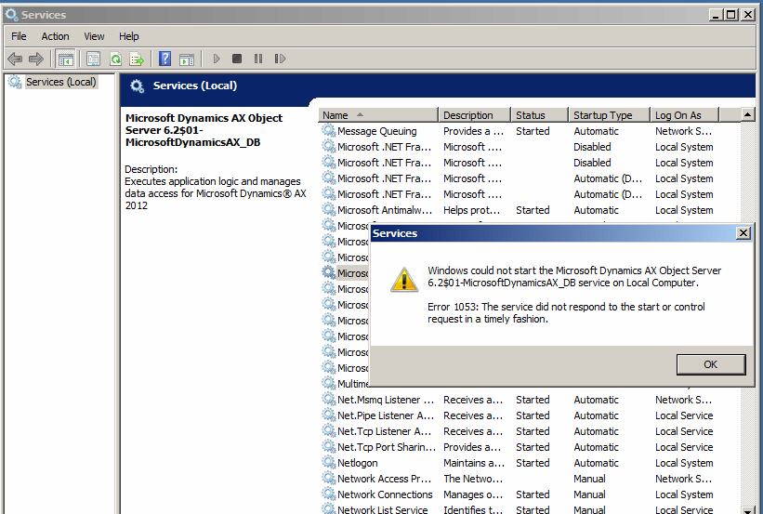Viewport: 763px width, 514px height.
Task: Click Started status of Netlogon
Action: coord(533,463)
